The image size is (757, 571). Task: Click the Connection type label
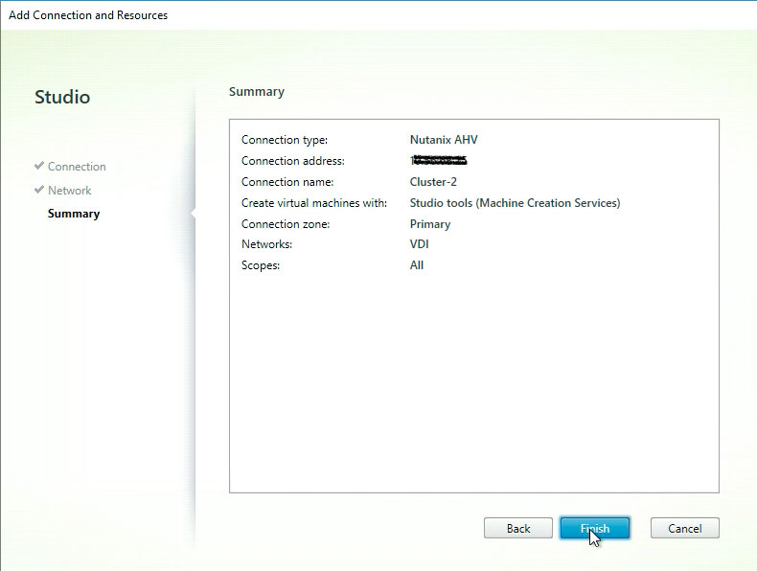[x=285, y=140]
